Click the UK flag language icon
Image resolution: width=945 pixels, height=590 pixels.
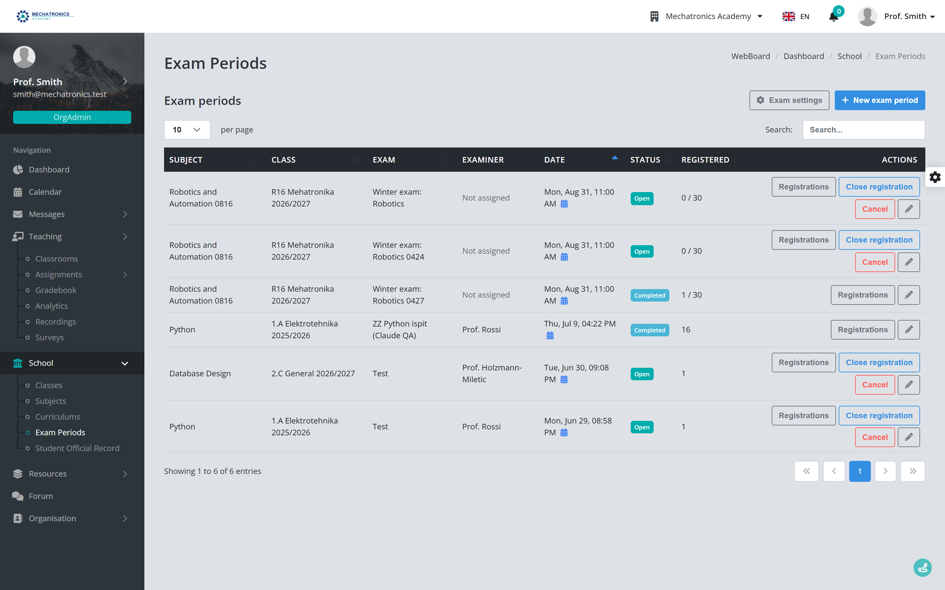point(788,16)
